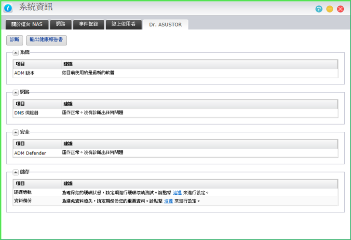Image resolution: width=351 pixels, height=240 pixels.
Task: Collapse the 網路 section
Action: pyautogui.click(x=16, y=92)
